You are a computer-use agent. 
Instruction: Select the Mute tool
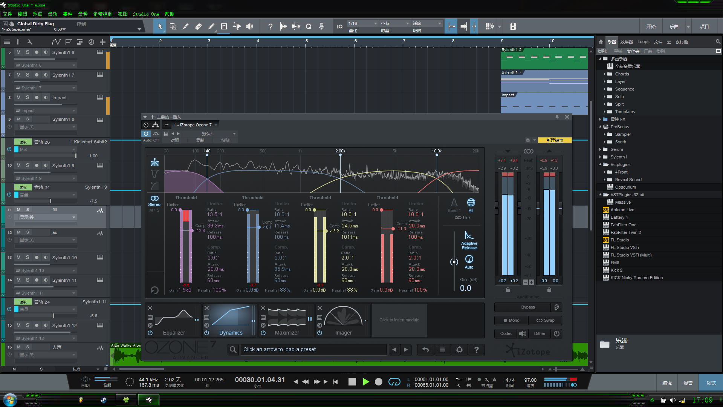(224, 26)
